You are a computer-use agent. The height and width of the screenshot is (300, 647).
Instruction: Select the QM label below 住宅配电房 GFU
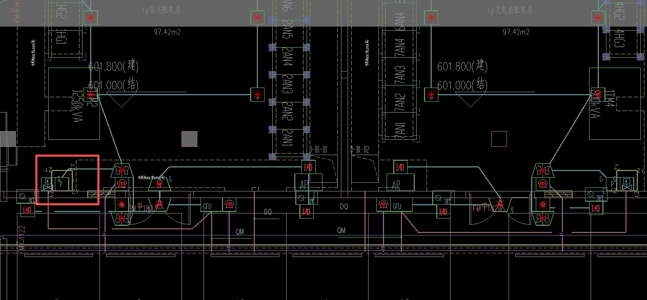[240, 232]
